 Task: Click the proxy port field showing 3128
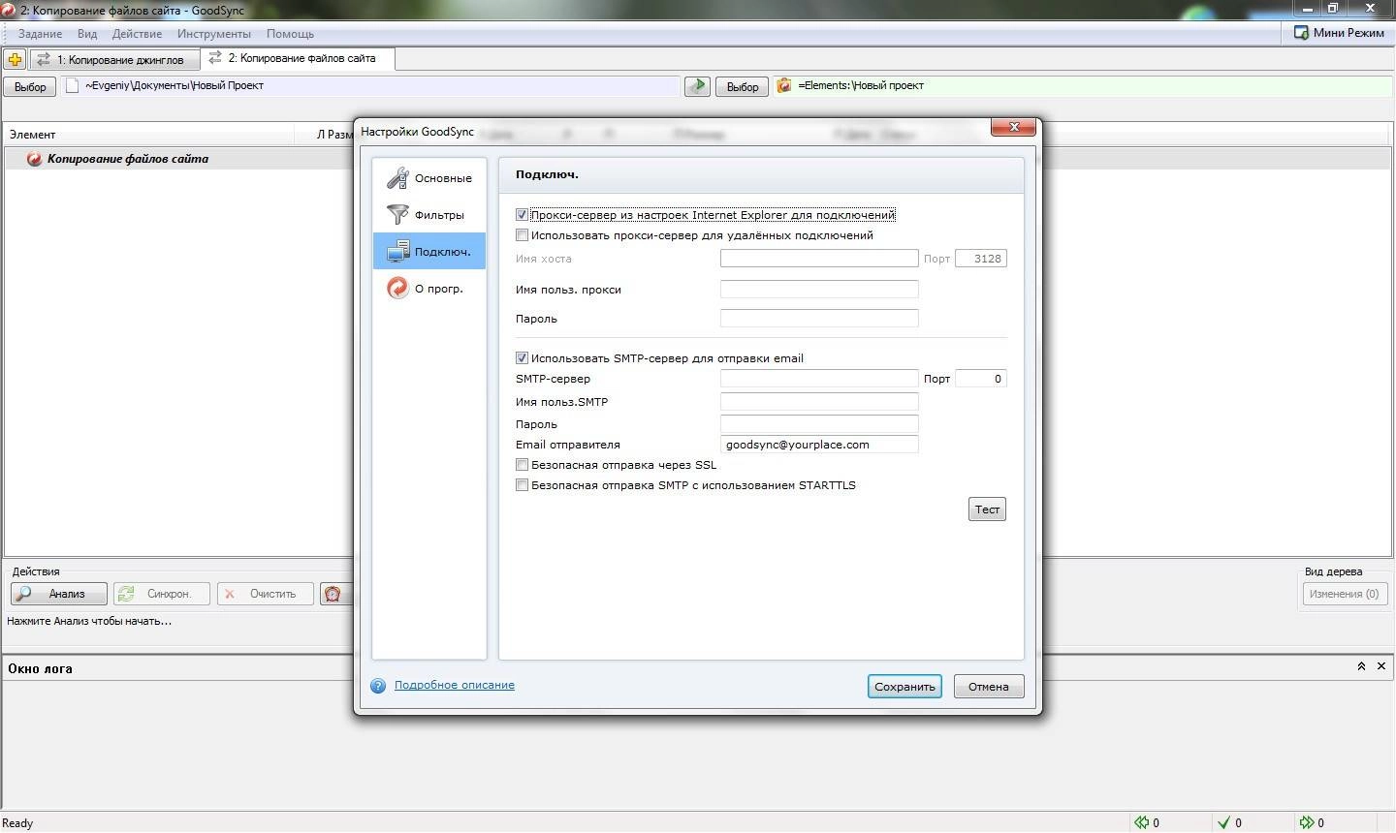pos(981,259)
